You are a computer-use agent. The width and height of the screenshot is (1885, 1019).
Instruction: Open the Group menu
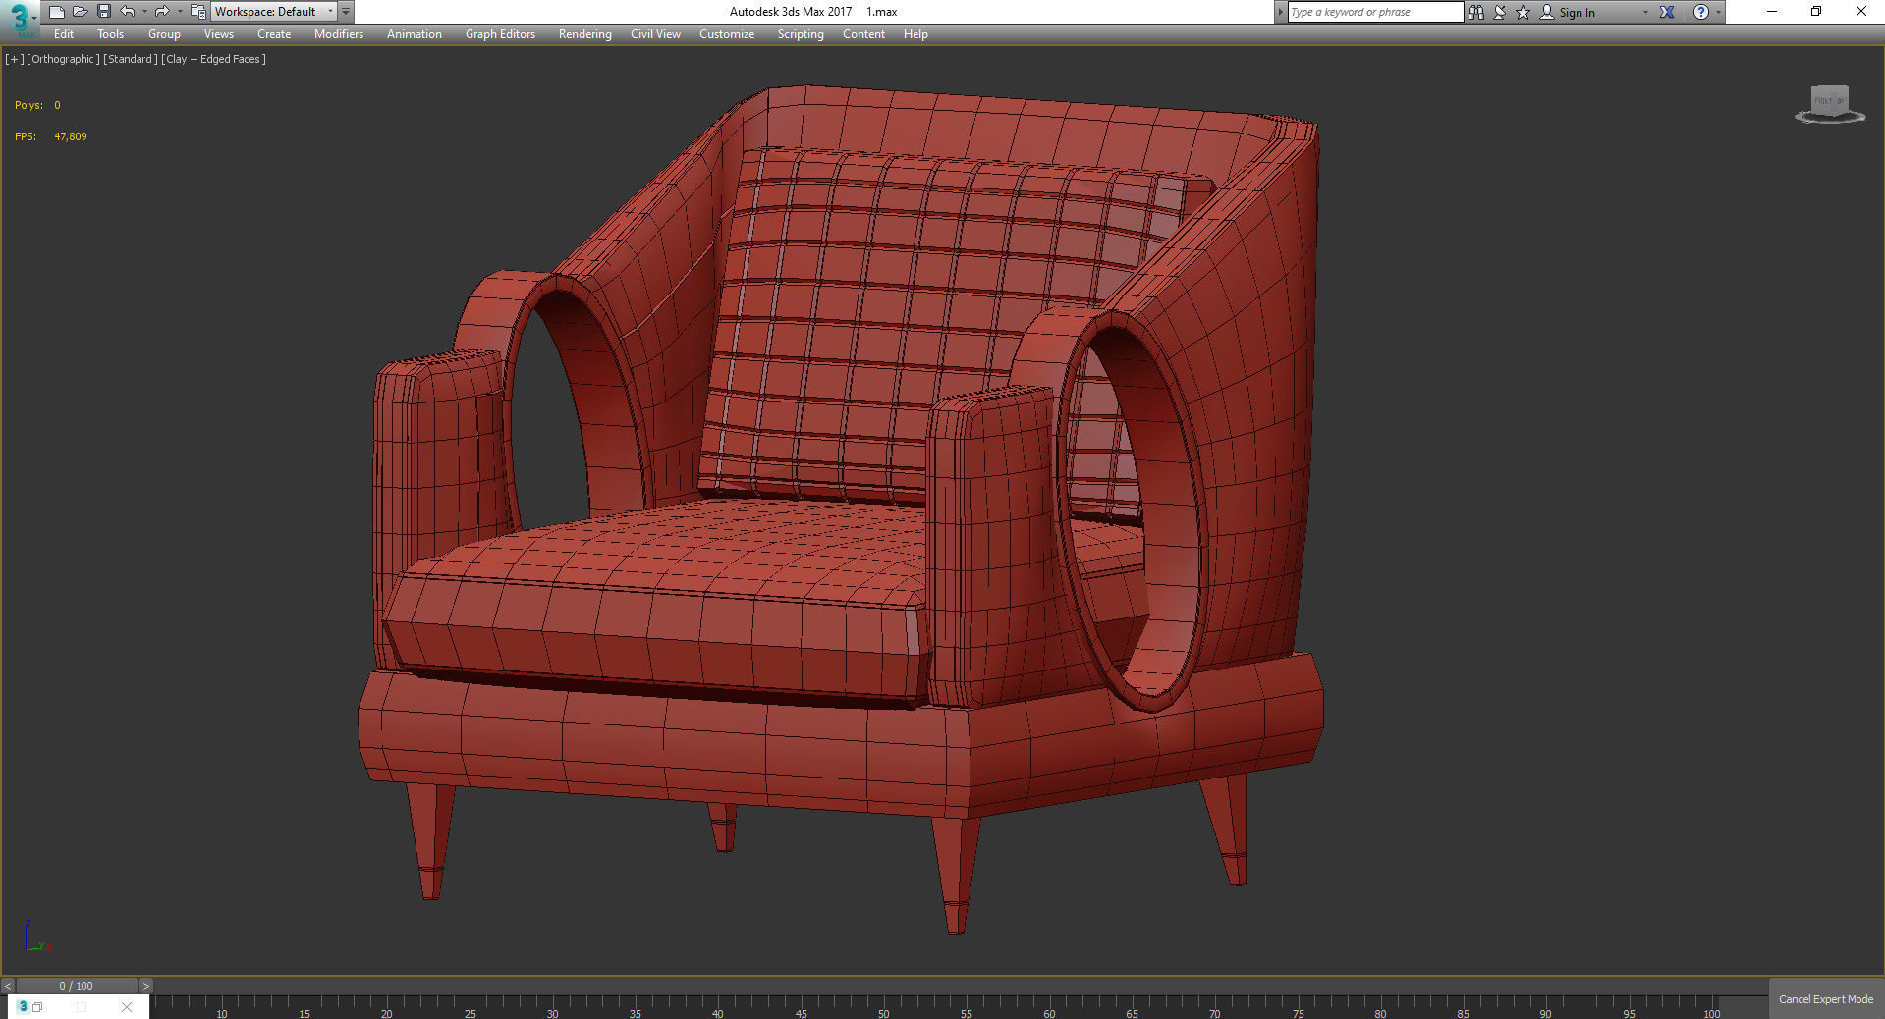pyautogui.click(x=164, y=34)
